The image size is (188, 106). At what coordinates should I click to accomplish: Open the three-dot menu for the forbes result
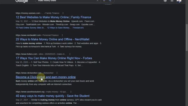tap(70, 54)
